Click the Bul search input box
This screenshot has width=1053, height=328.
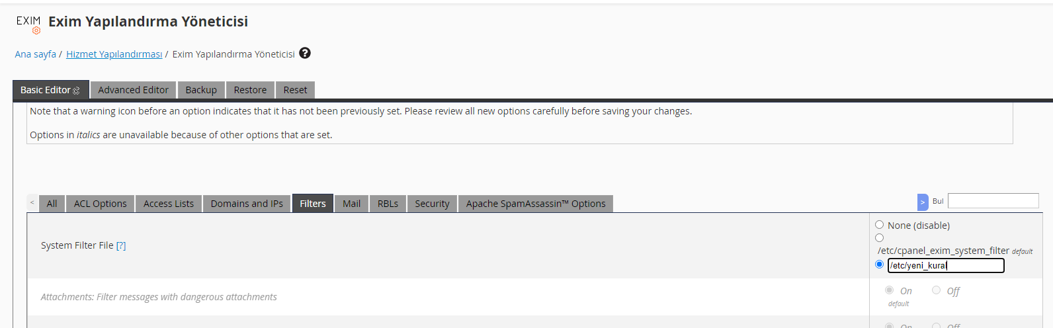tap(993, 201)
